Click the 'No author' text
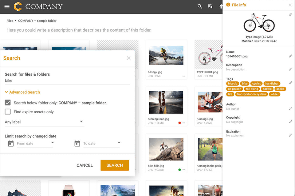The height and width of the screenshot is (196, 295). pos(233,109)
